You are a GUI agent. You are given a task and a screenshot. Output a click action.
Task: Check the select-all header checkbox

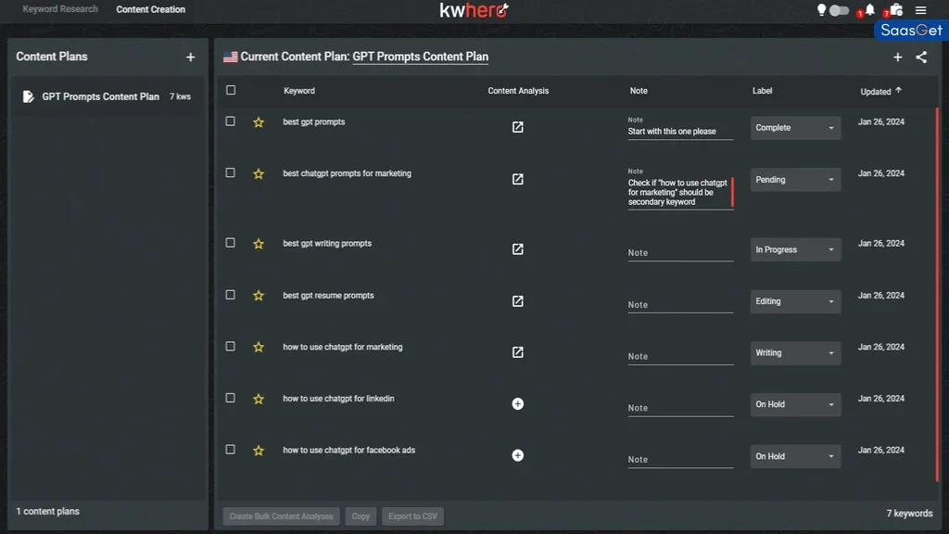coord(231,90)
